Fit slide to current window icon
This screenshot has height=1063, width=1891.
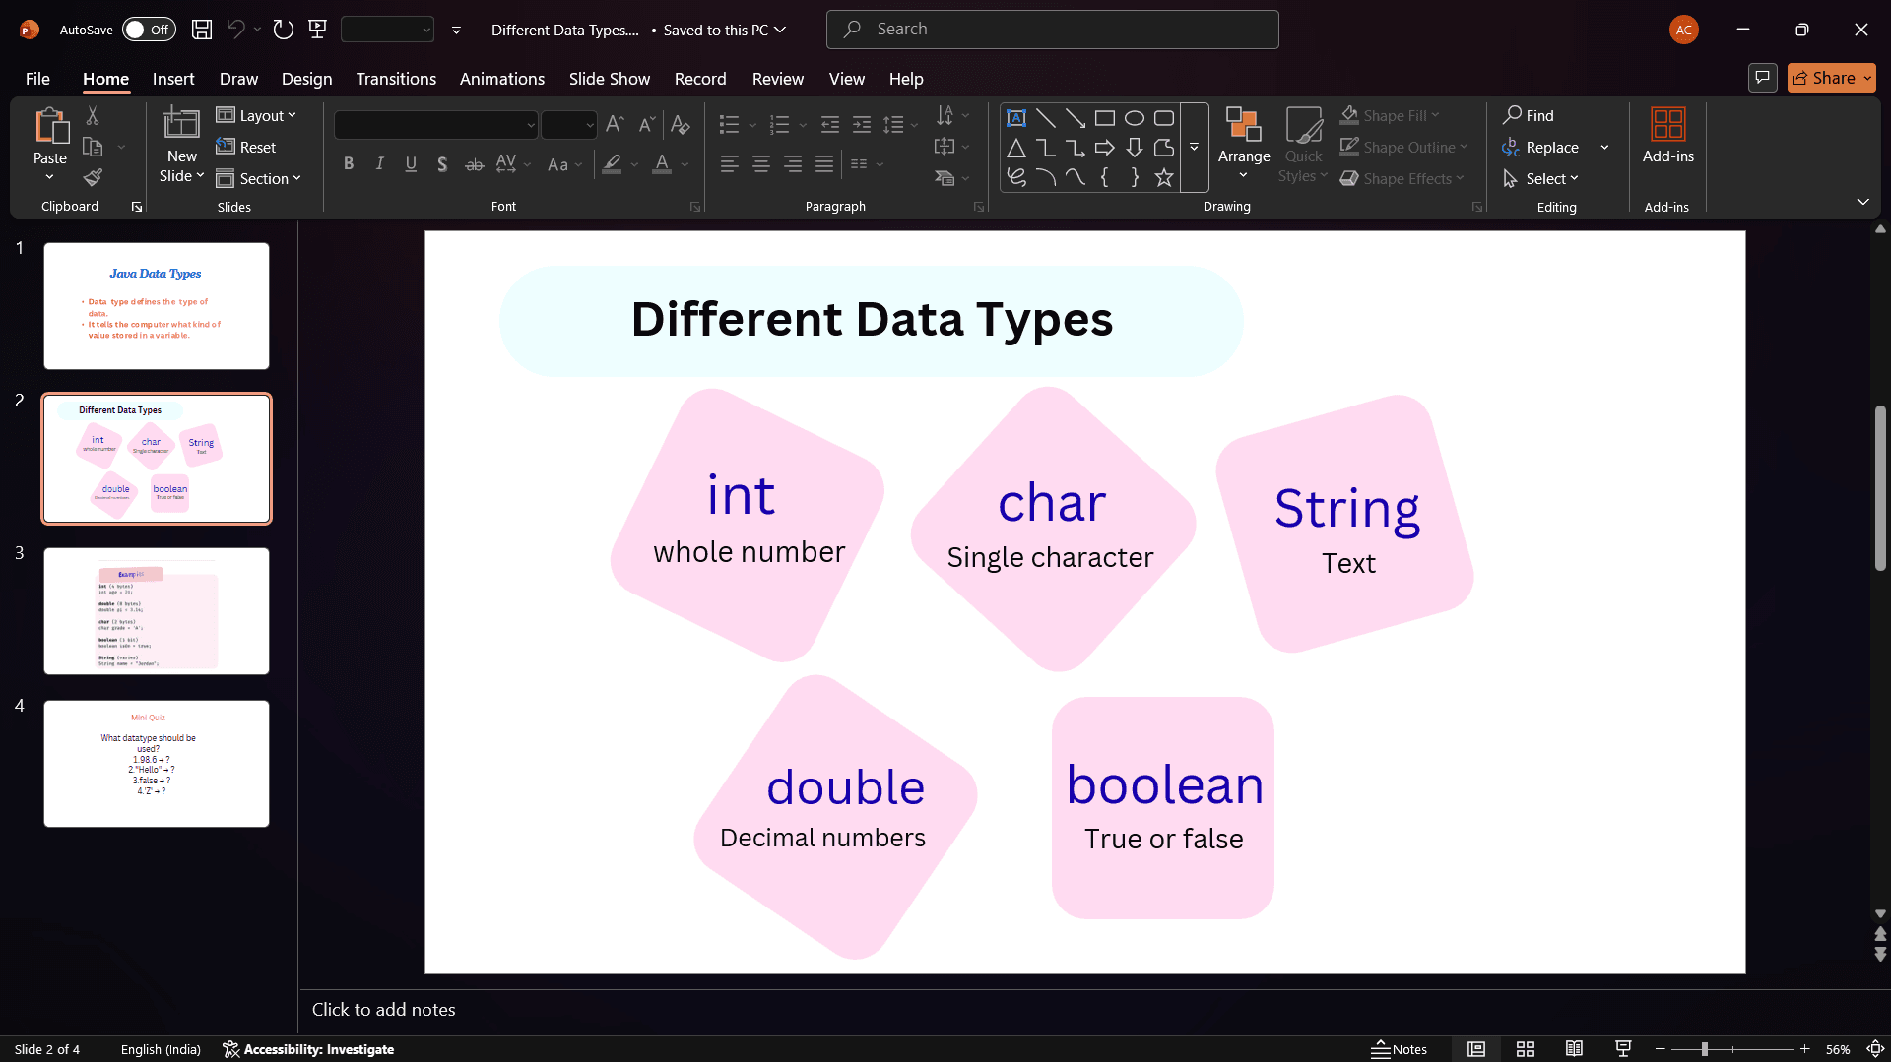1875,1049
